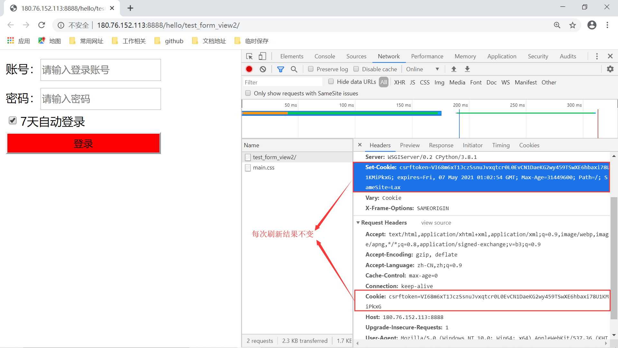
Task: Open the Online throttling dropdown
Action: [422, 69]
